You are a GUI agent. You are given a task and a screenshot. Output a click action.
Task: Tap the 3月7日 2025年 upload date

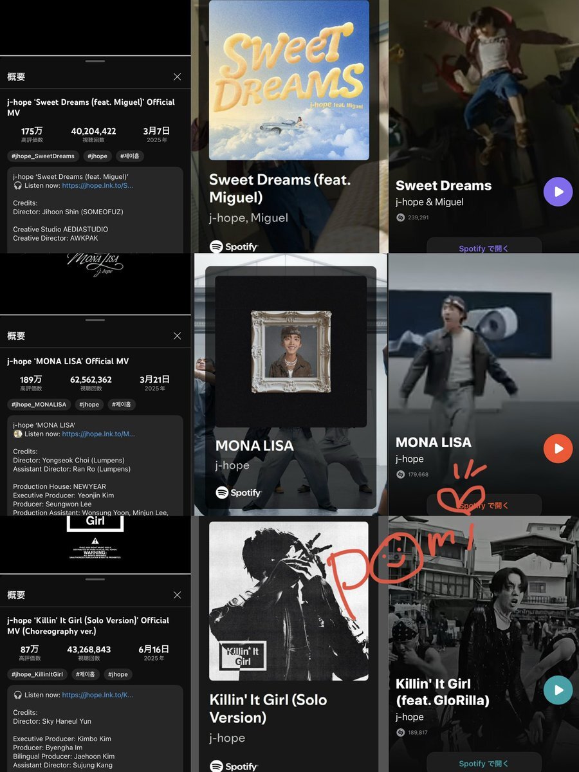tap(156, 134)
